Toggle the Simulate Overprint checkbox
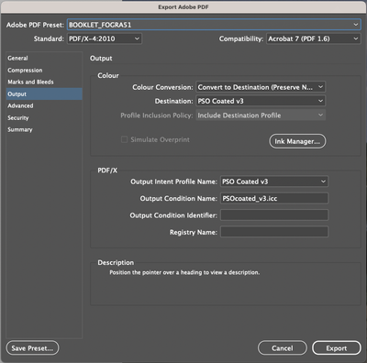Image resolution: width=367 pixels, height=363 pixels. pyautogui.click(x=124, y=139)
